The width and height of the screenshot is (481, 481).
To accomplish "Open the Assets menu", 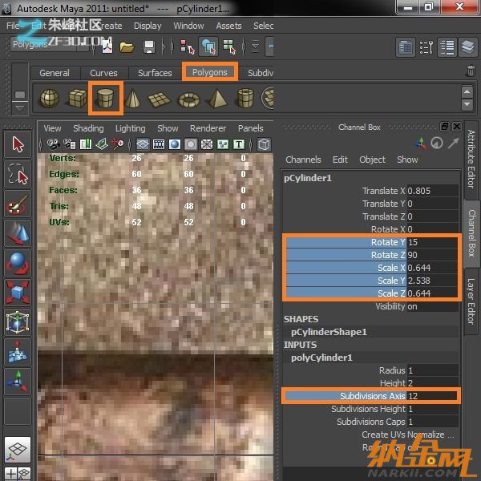I will coord(228,26).
